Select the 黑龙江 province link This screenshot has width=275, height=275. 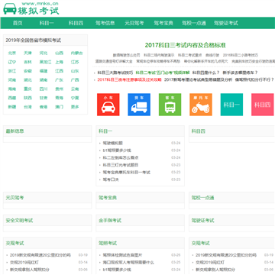(x=45, y=62)
